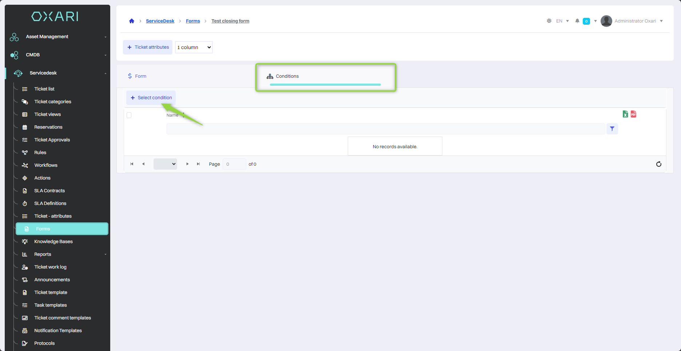Image resolution: width=681 pixels, height=351 pixels.
Task: Refresh the conditions grid
Action: (x=658, y=164)
